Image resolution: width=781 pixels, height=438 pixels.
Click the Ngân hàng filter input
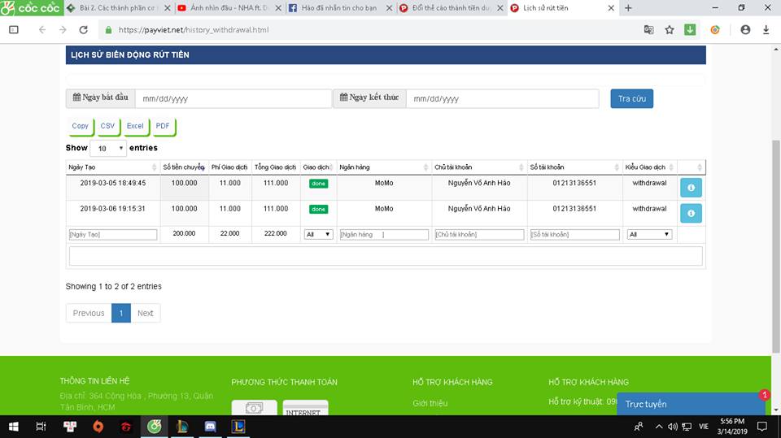[384, 234]
